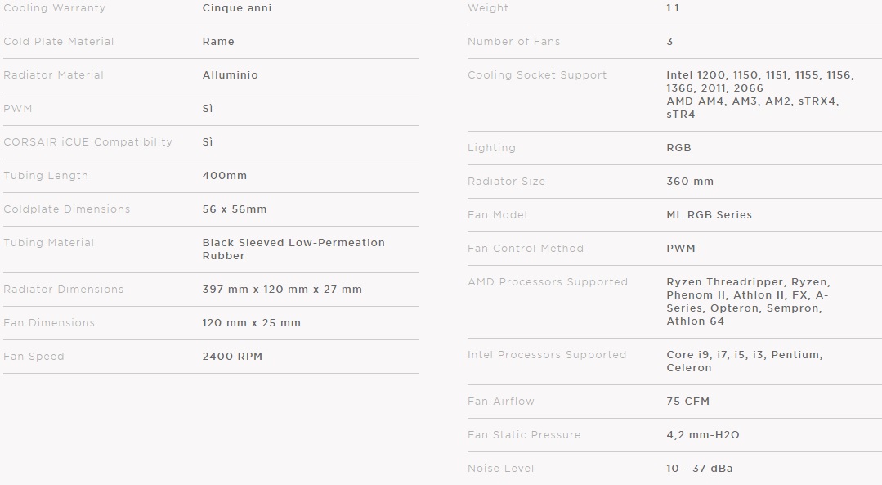The width and height of the screenshot is (882, 485).
Task: Click the "10 - 37 dBa" noise level value
Action: pyautogui.click(x=700, y=469)
